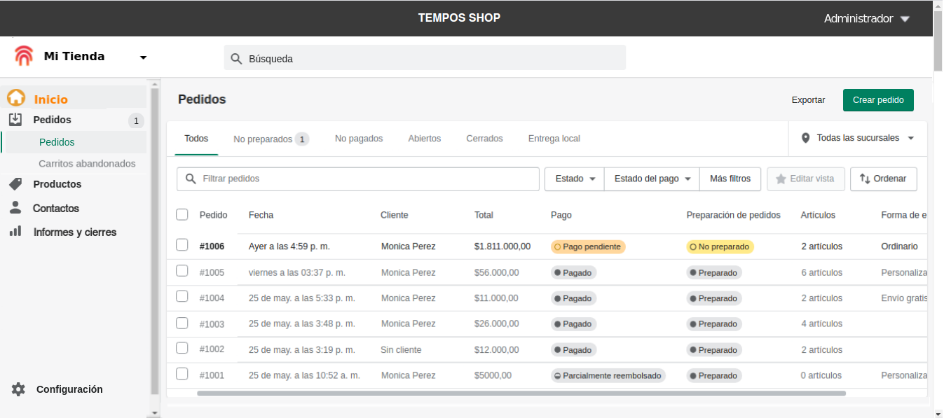Click the Pedidos inbox icon in sidebar
Image resolution: width=944 pixels, height=418 pixels.
[15, 120]
